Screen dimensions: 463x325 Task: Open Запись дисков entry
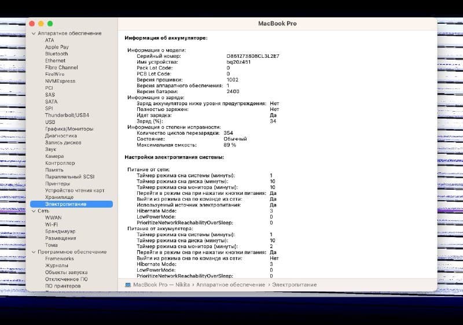[x=63, y=142]
